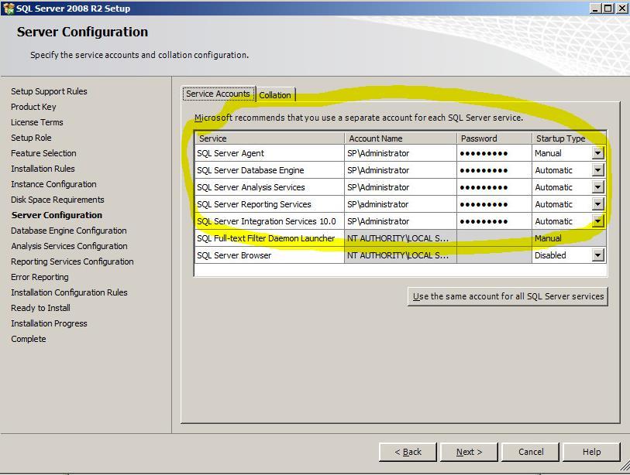Click the 'Account Name' column header
630x475 pixels.
(400, 138)
